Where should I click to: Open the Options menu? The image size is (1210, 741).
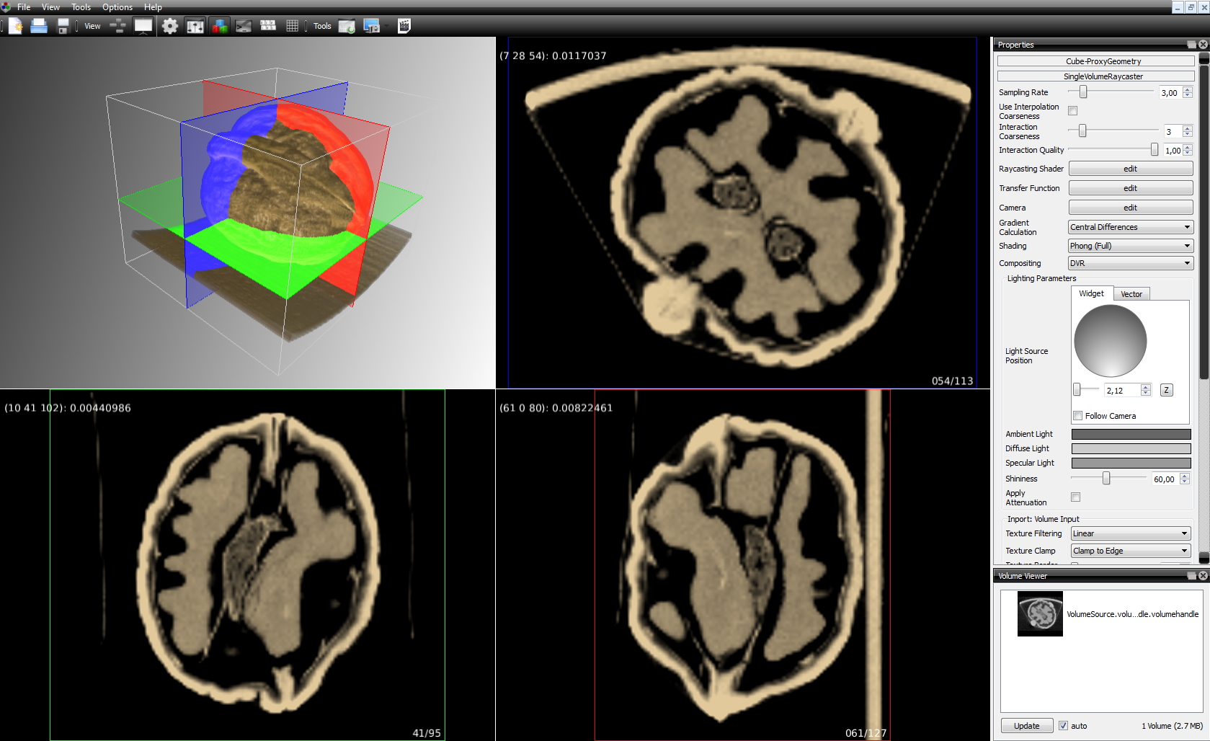pyautogui.click(x=117, y=7)
